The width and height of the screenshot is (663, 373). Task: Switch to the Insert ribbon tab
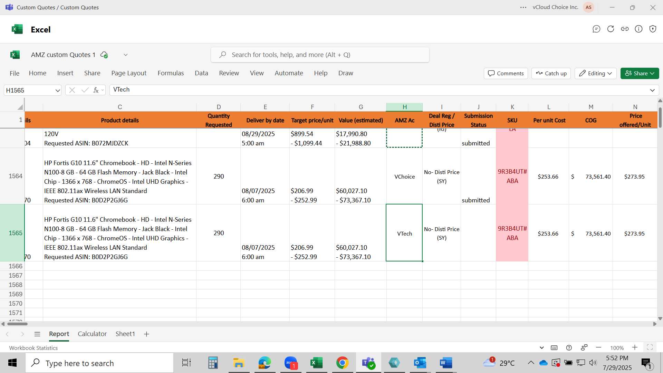click(x=65, y=73)
